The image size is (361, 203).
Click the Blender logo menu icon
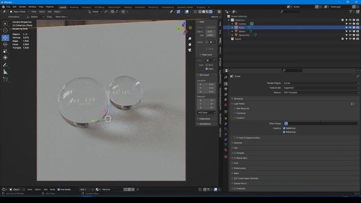tap(3, 7)
